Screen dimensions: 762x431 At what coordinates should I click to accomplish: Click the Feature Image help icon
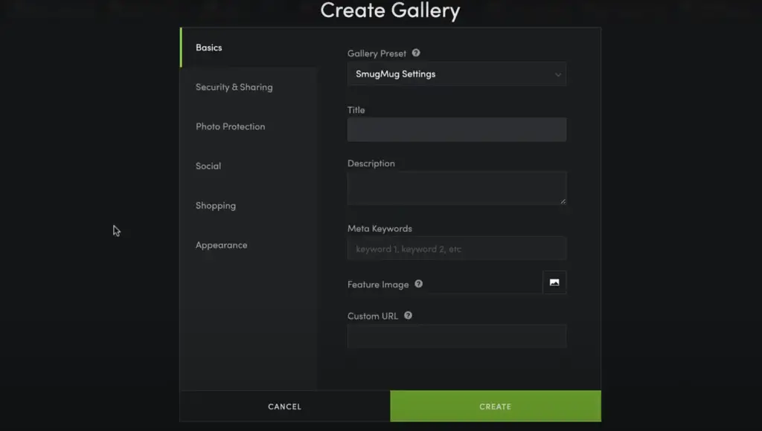[x=419, y=284]
